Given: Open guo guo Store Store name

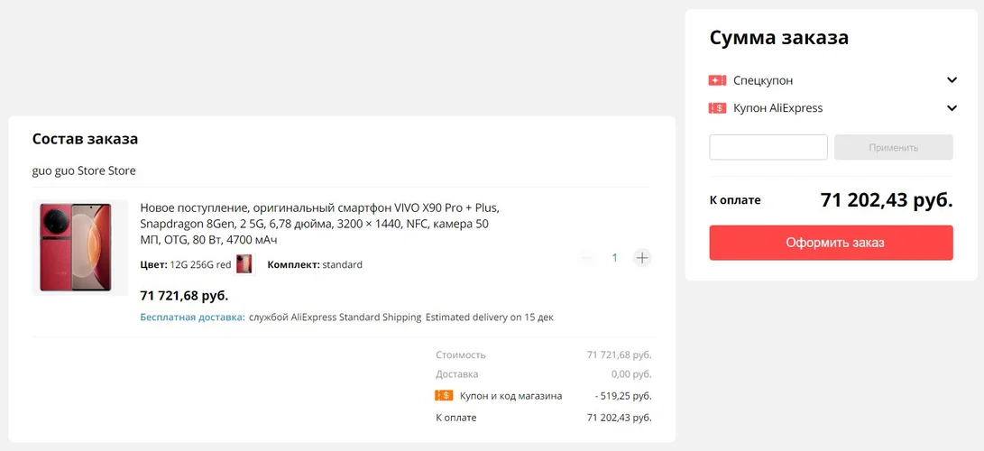Looking at the screenshot, I should (x=84, y=170).
